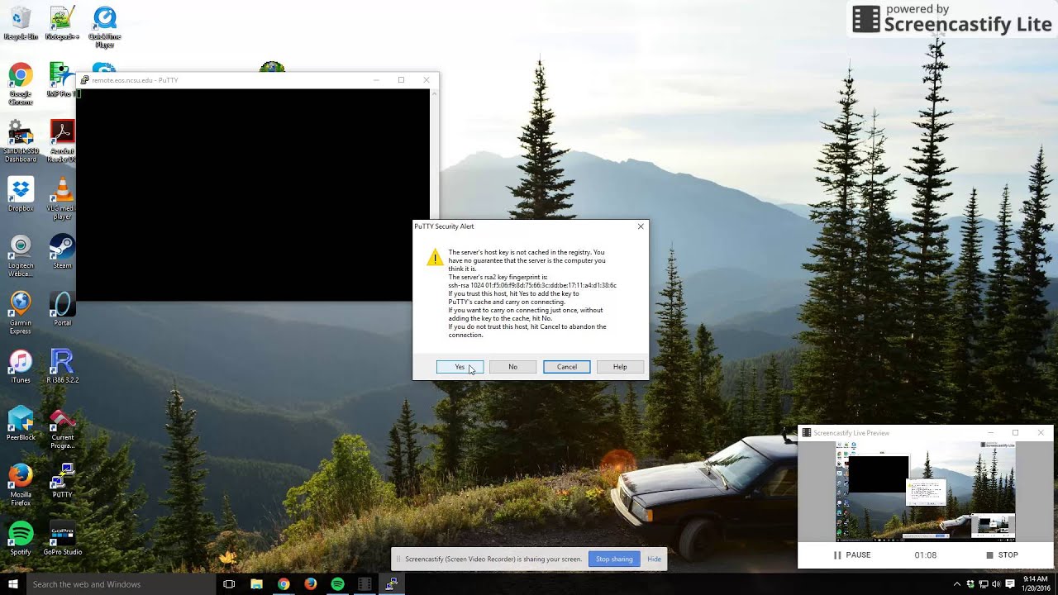Click the warning triangle icon in the alert

pos(435,257)
